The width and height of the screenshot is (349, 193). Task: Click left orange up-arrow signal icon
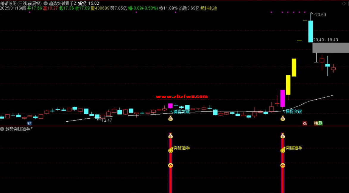(x=171, y=165)
